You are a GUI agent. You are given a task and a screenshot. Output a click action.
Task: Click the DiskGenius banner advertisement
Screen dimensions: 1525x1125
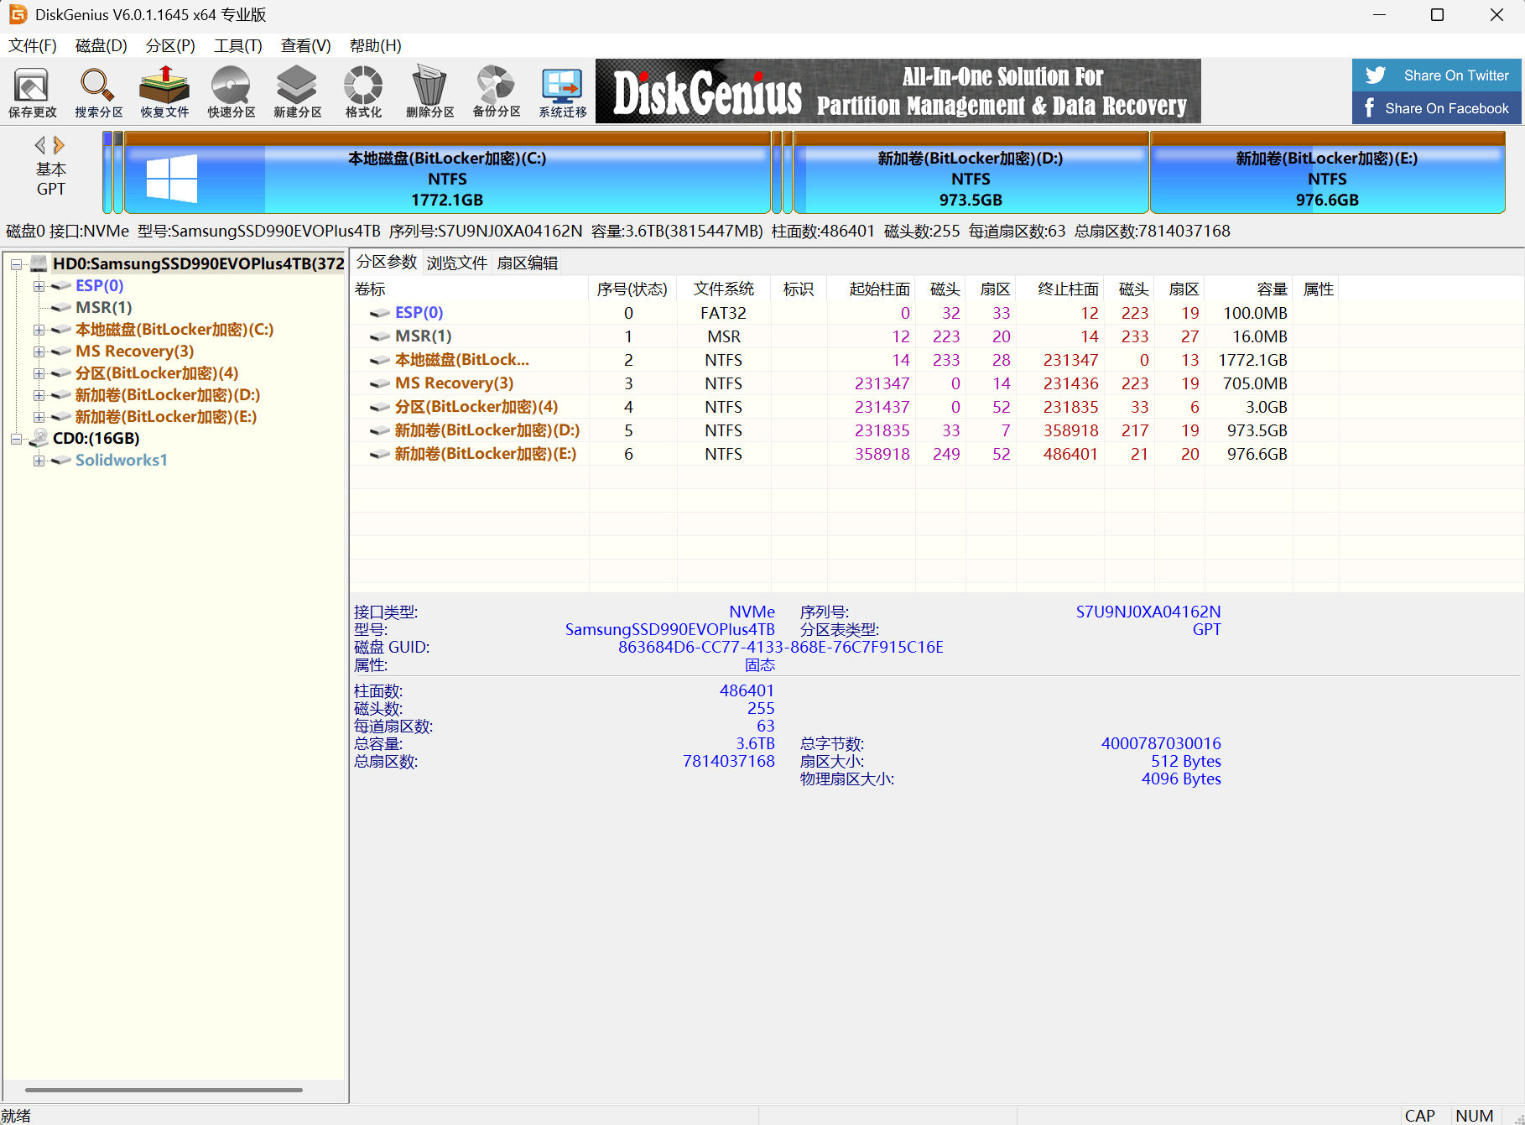coord(898,91)
